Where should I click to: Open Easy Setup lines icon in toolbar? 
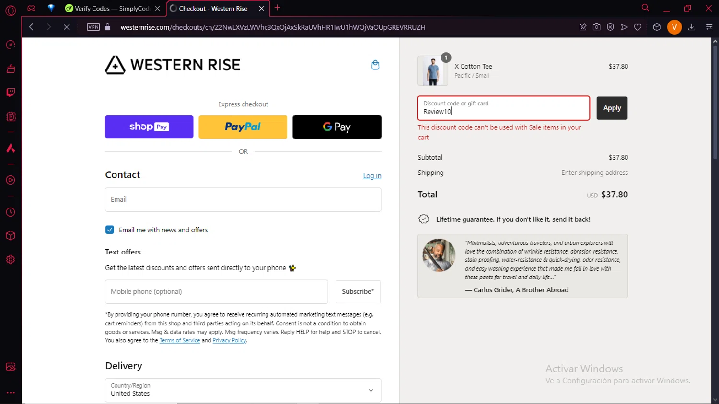pyautogui.click(x=709, y=27)
